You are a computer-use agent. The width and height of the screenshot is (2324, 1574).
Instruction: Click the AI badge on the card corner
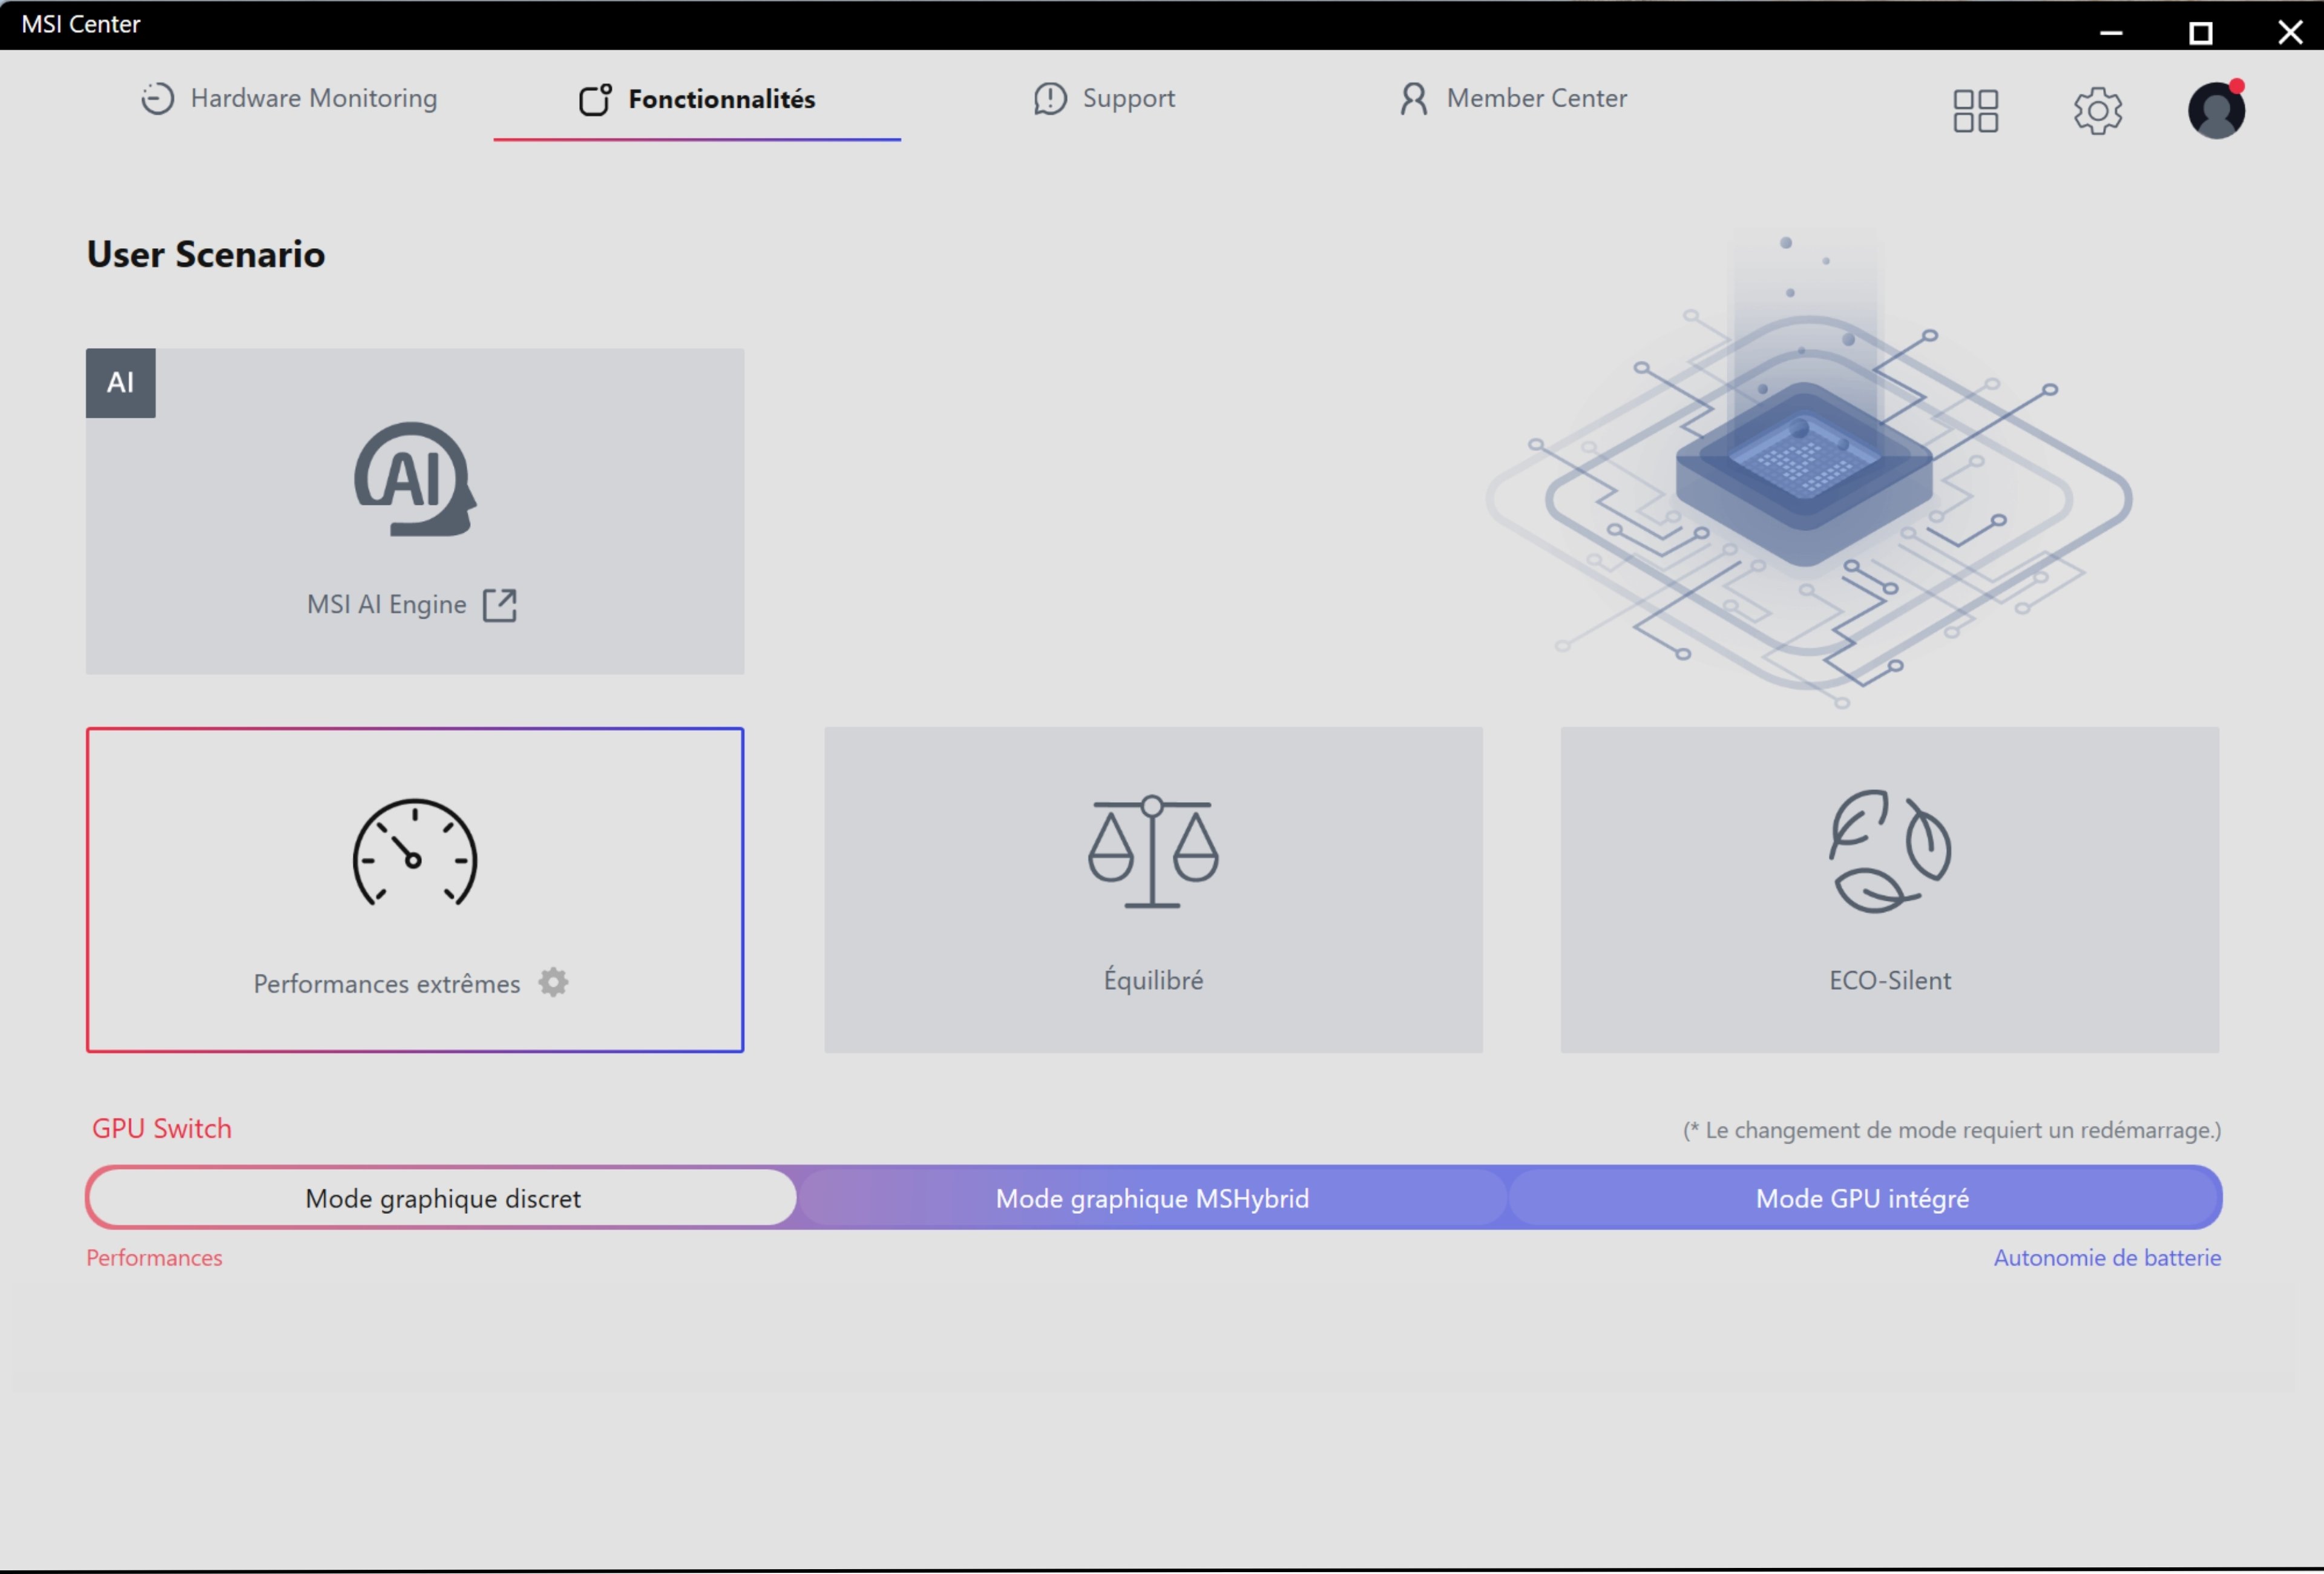[121, 383]
